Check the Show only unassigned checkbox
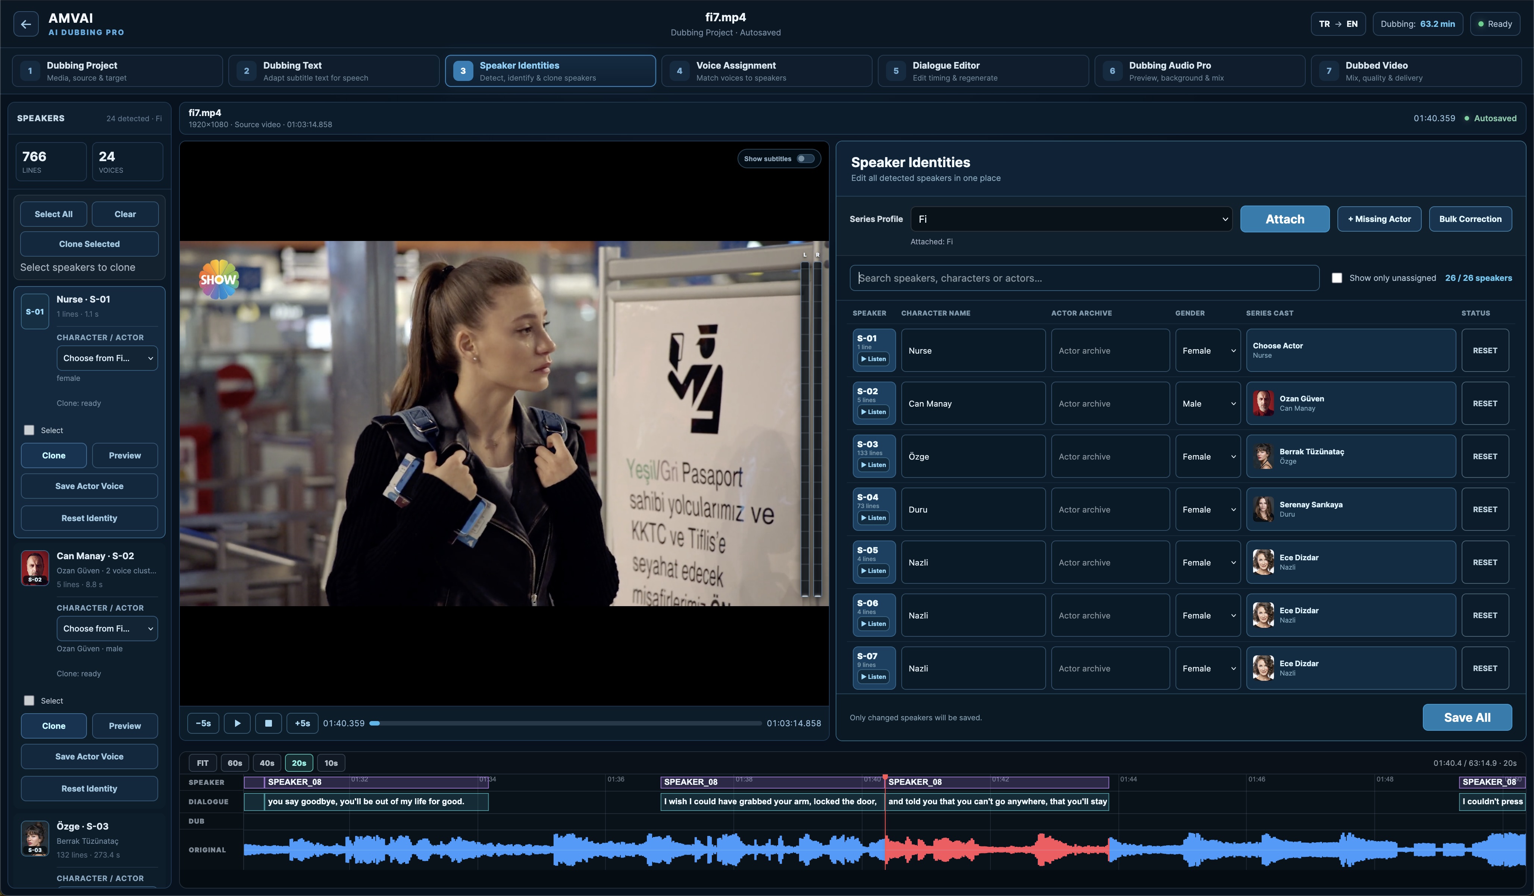 (1337, 278)
